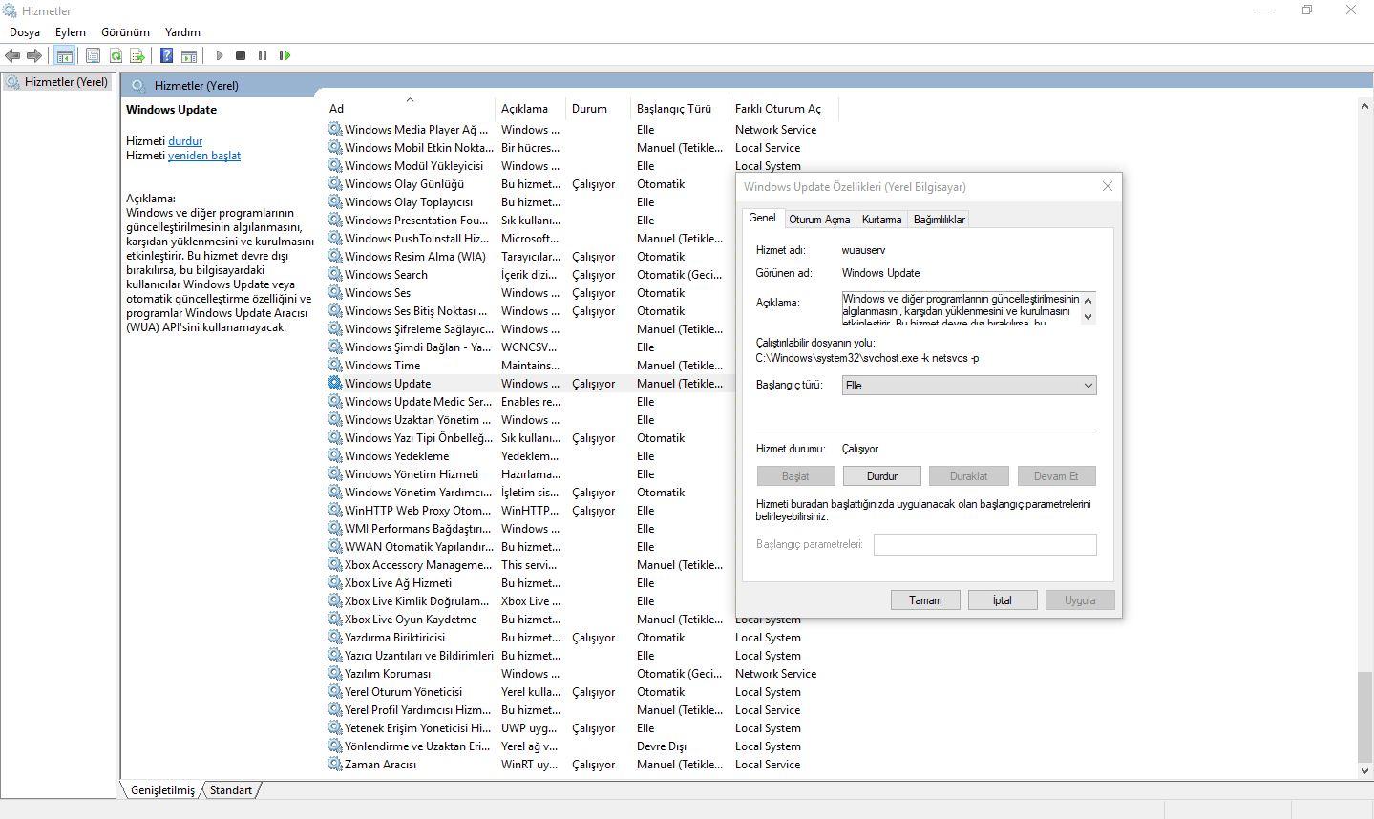Sort by the Durum column header
This screenshot has height=819, width=1374.
pyautogui.click(x=598, y=109)
